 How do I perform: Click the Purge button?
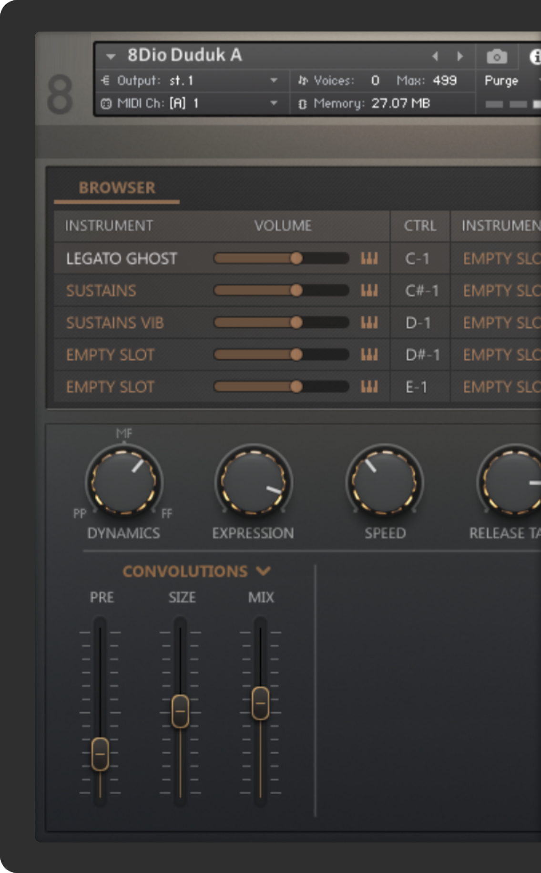tap(501, 81)
